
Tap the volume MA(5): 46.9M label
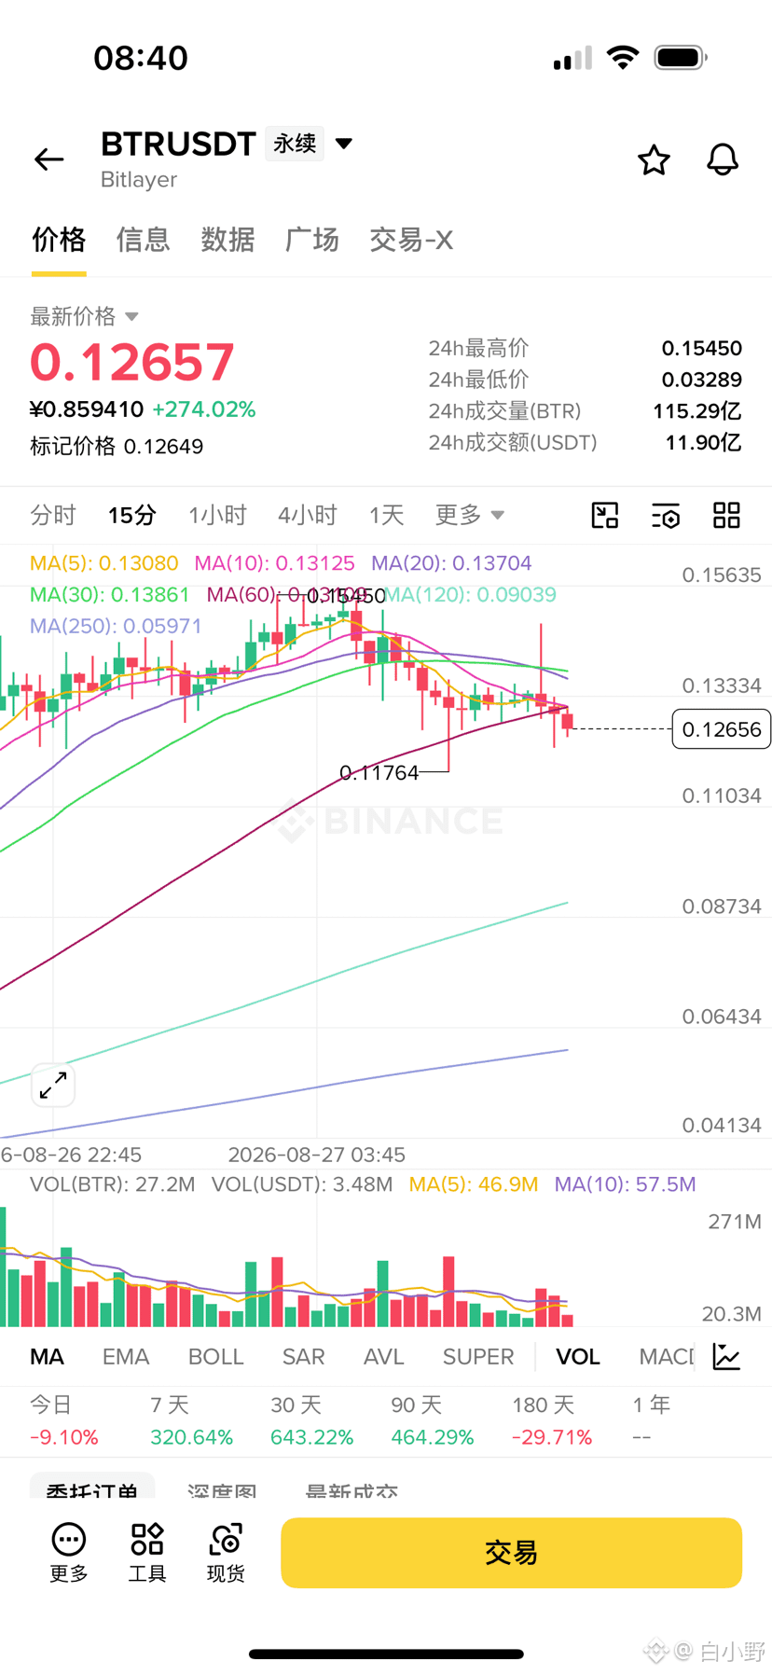click(474, 1184)
